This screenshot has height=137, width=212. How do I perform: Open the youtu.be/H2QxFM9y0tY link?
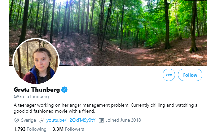pyautogui.click(x=71, y=120)
